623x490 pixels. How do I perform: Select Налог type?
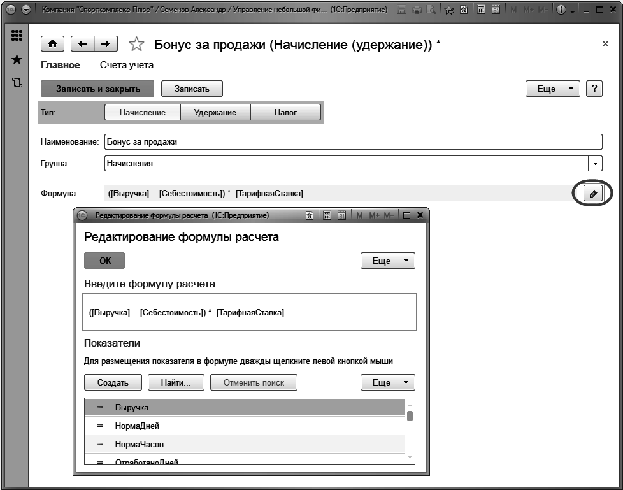(x=285, y=113)
